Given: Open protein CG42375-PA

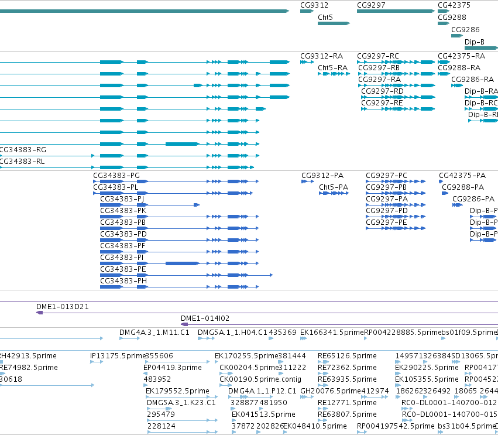Looking at the screenshot, I should click(x=462, y=176).
